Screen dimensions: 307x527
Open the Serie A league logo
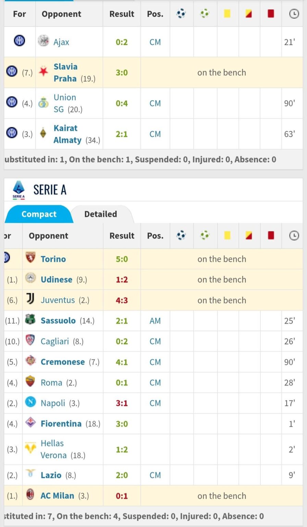pos(19,189)
